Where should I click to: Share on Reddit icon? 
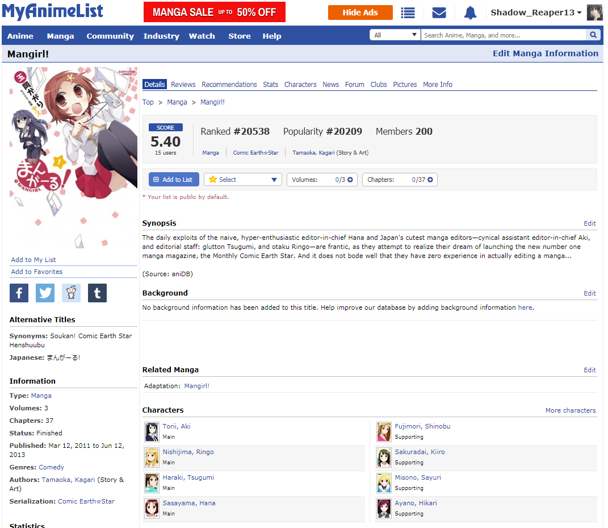click(71, 293)
